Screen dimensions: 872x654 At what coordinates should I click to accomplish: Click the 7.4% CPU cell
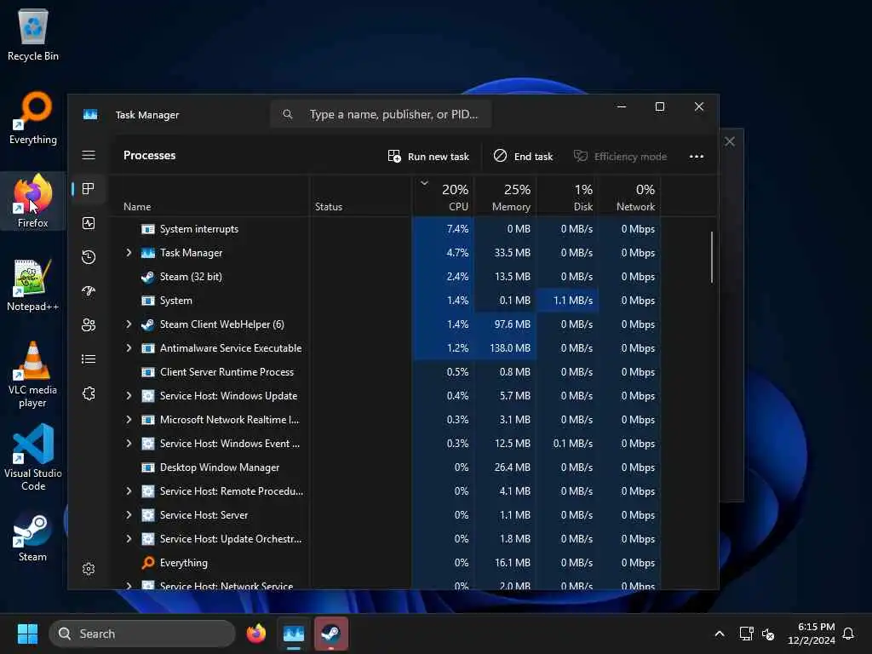(443, 229)
